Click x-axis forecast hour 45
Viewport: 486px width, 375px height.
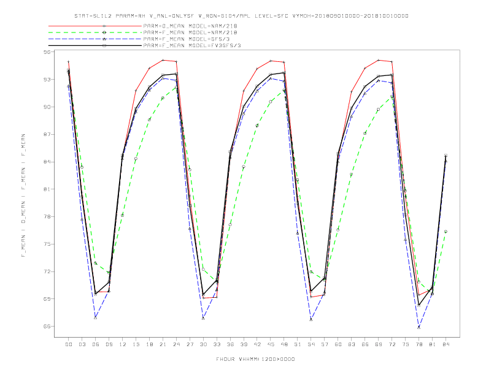point(271,344)
